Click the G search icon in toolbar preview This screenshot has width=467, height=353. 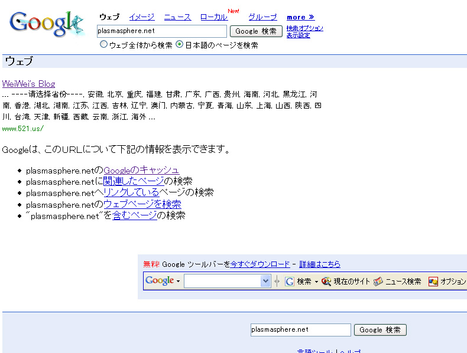coord(290,281)
